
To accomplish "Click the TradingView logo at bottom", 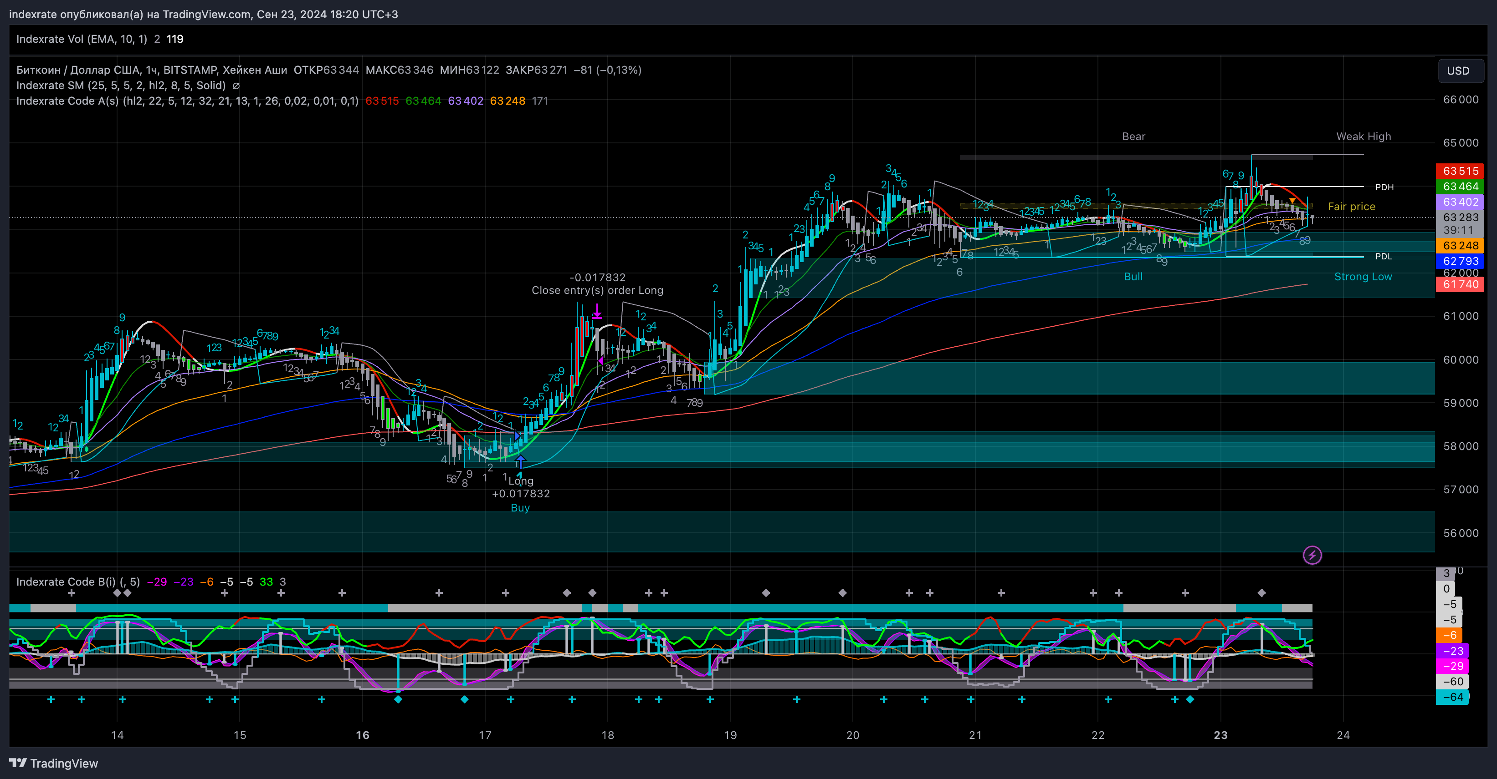I will click(53, 764).
